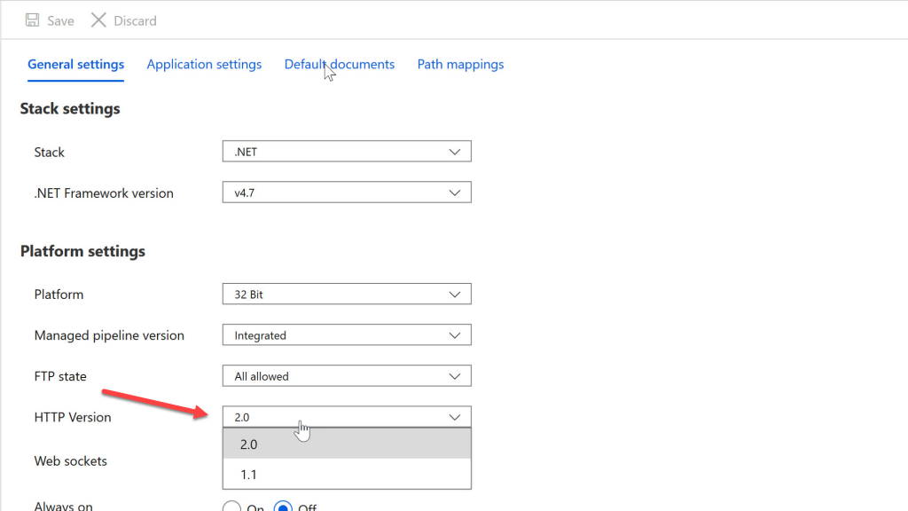Click the Discard X icon
Image resolution: width=908 pixels, height=511 pixels.
point(99,20)
